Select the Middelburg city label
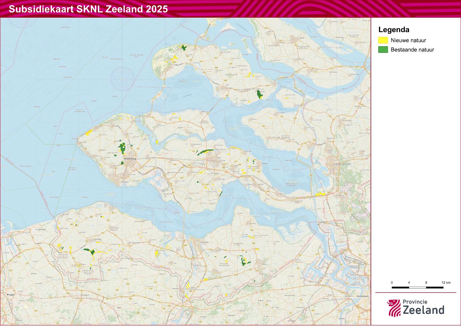 pyautogui.click(x=130, y=158)
